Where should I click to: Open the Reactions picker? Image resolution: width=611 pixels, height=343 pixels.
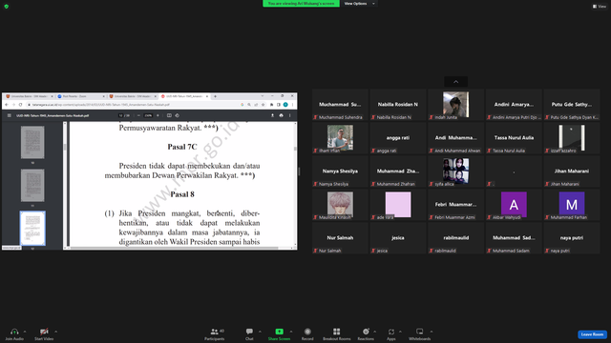point(366,334)
